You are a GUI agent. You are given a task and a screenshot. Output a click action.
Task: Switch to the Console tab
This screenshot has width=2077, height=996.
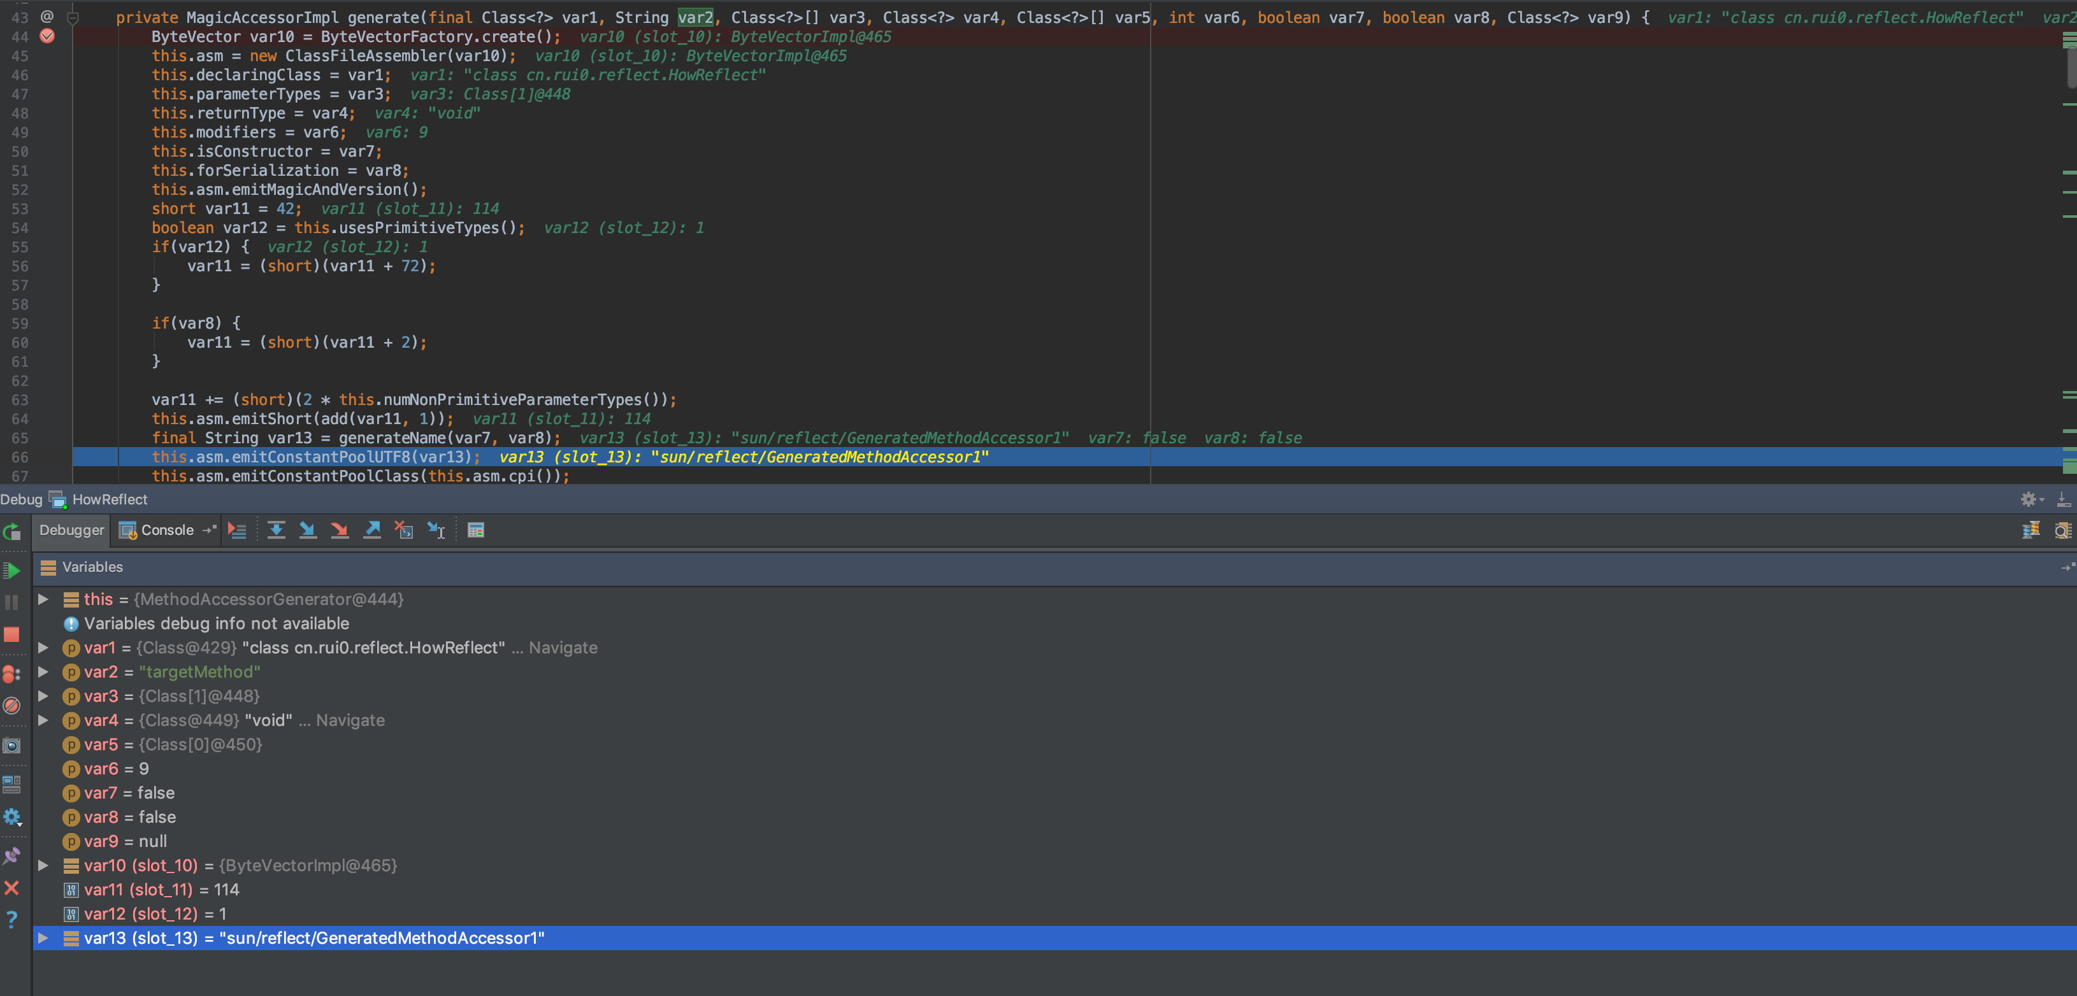(x=157, y=529)
